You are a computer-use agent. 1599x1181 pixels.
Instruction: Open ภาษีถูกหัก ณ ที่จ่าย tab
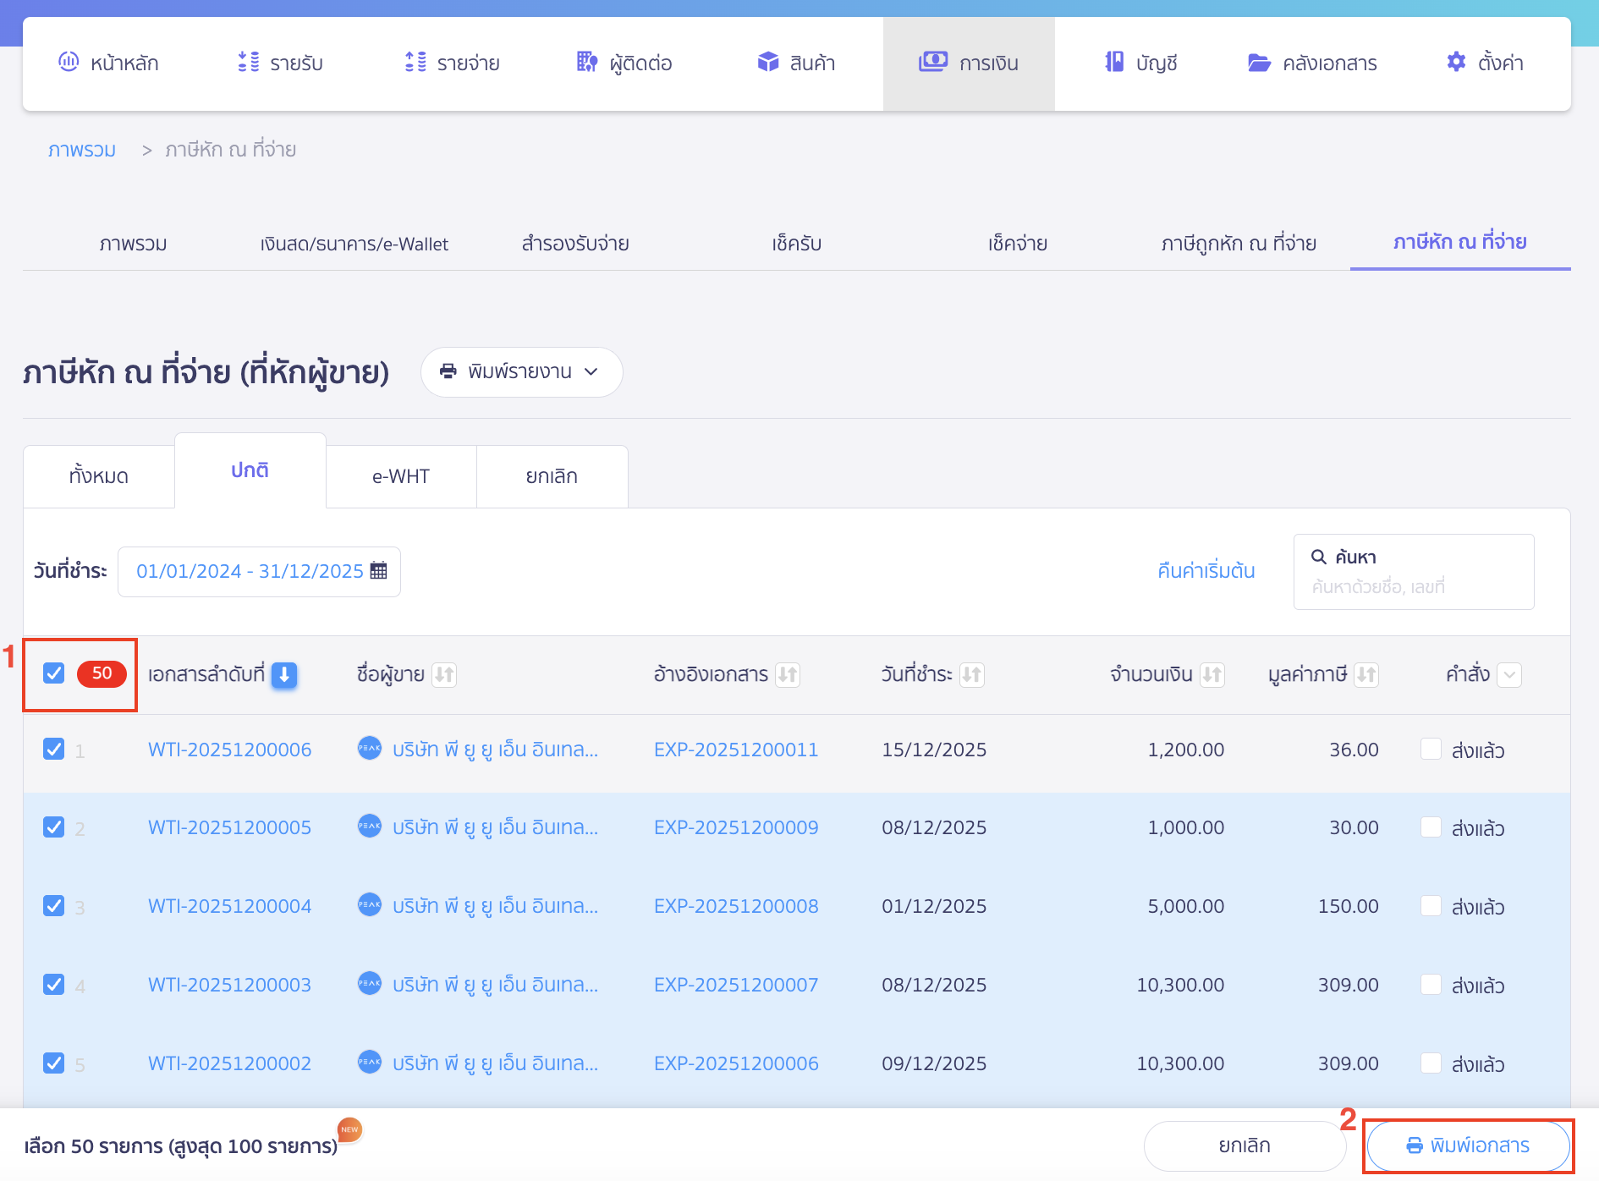tap(1239, 244)
